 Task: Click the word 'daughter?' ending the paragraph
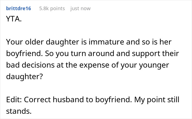(24, 77)
